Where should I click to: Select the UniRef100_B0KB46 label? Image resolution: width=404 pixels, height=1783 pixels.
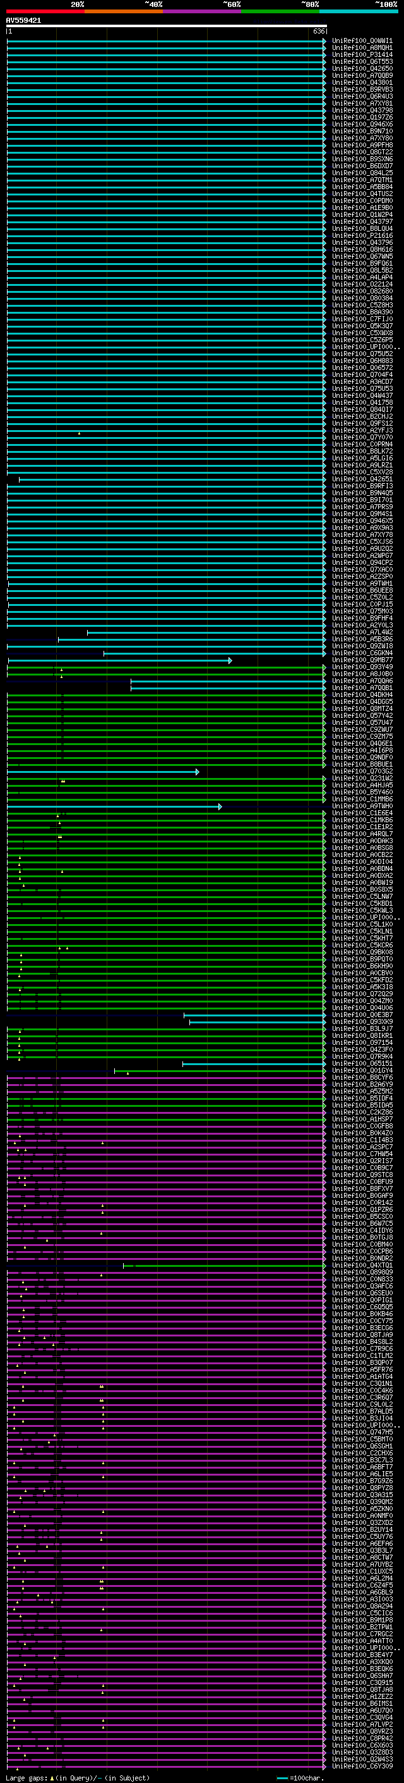(x=362, y=1314)
